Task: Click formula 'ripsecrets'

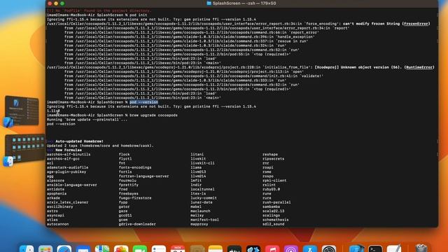Action: [274, 159]
